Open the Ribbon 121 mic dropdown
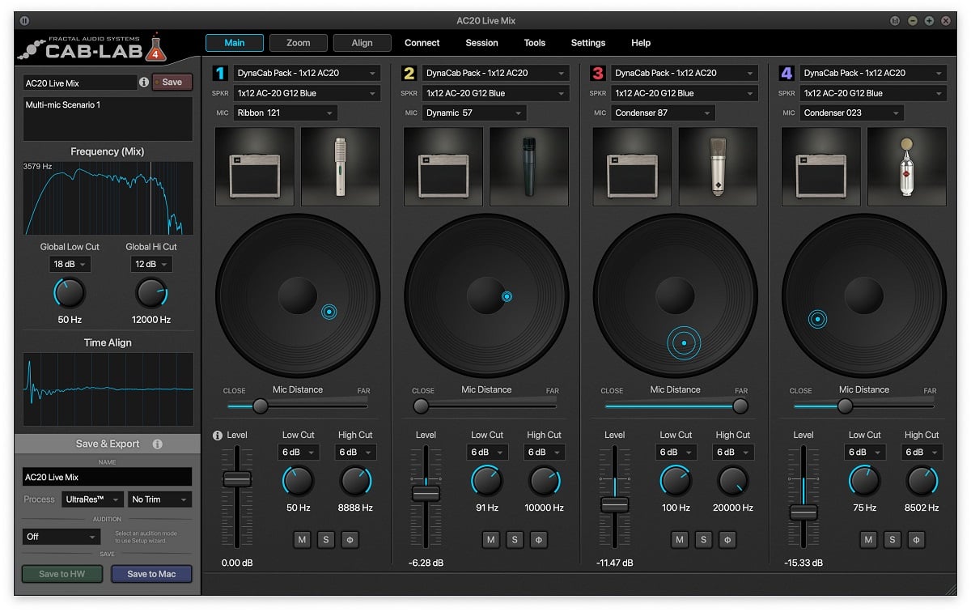Screen dimensions: 971x612 [286, 113]
